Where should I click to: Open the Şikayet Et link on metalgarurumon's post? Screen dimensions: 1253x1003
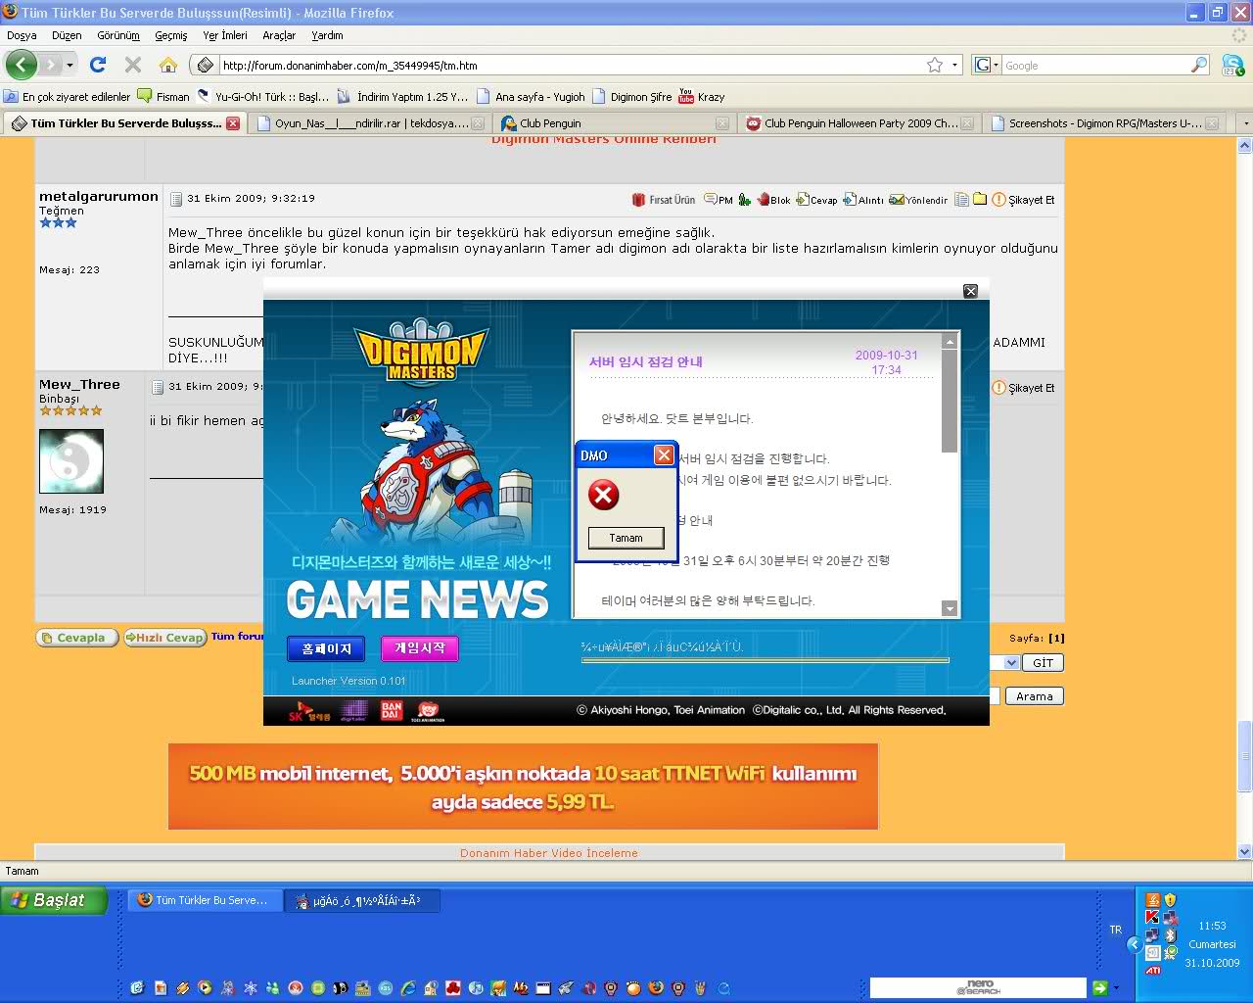pyautogui.click(x=1024, y=199)
